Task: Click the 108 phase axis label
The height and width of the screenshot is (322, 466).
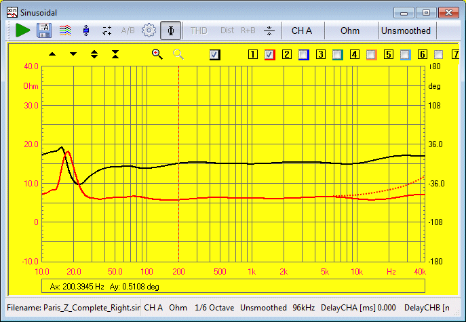Action: pos(434,106)
